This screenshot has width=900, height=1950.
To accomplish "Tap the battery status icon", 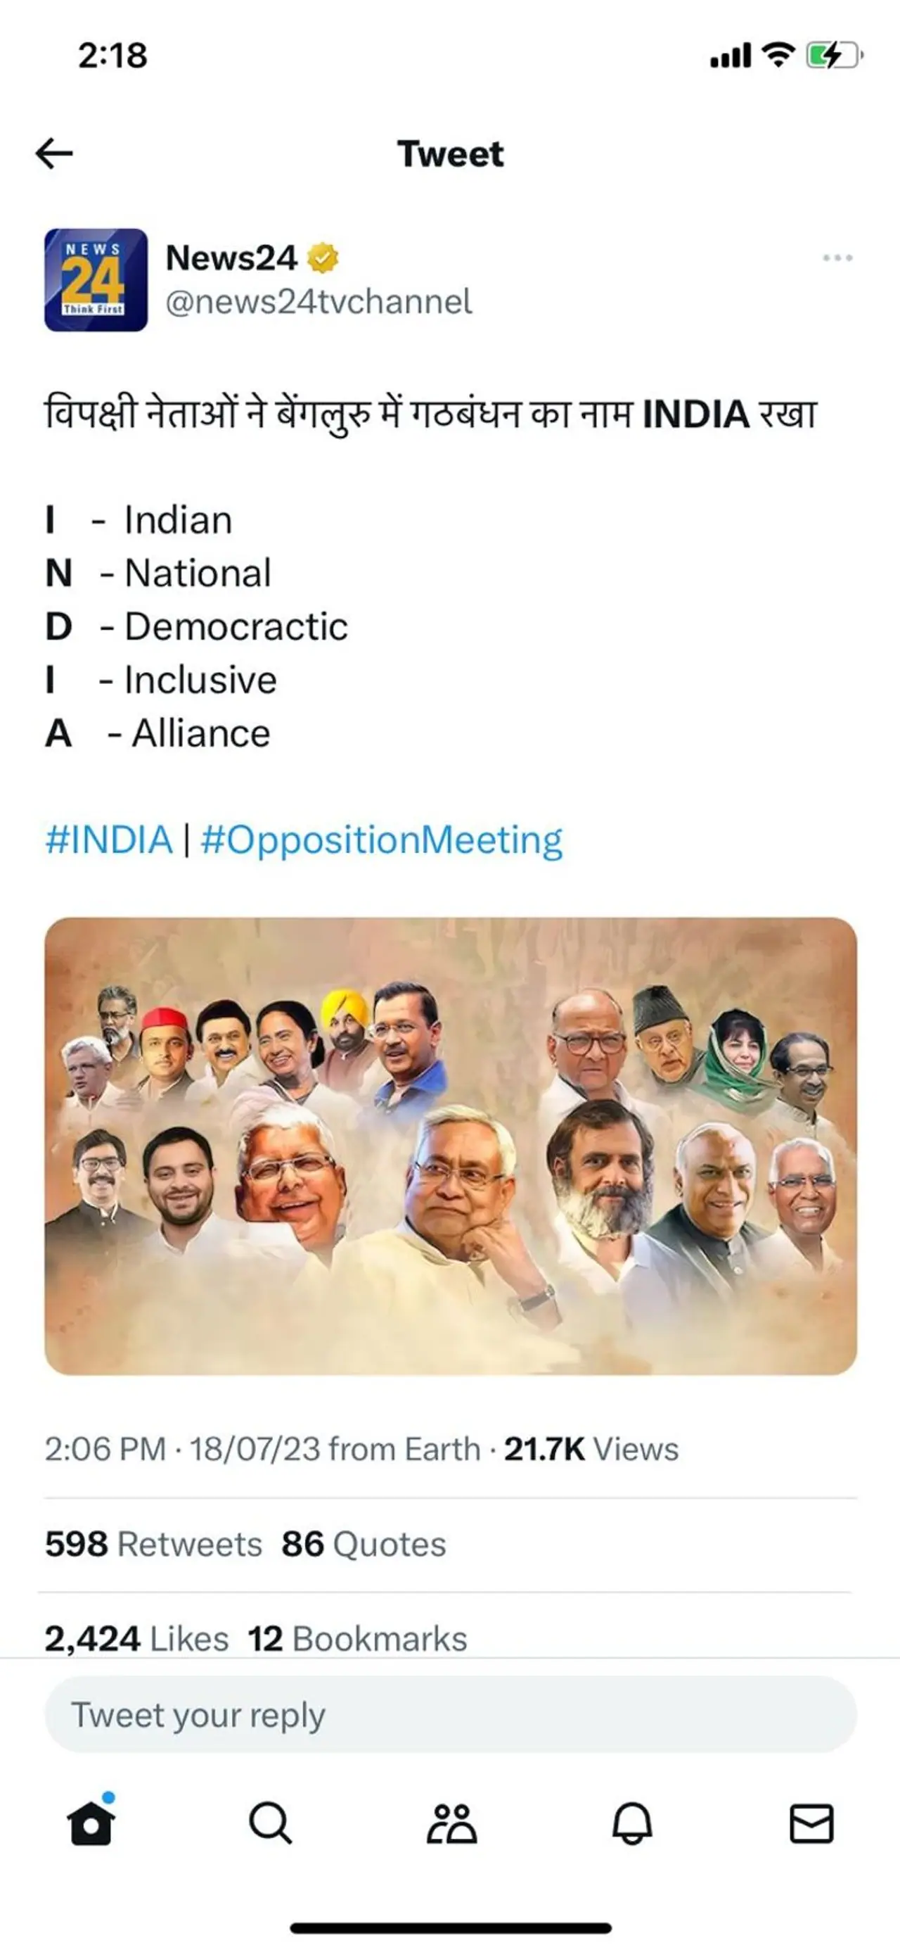I will point(833,56).
